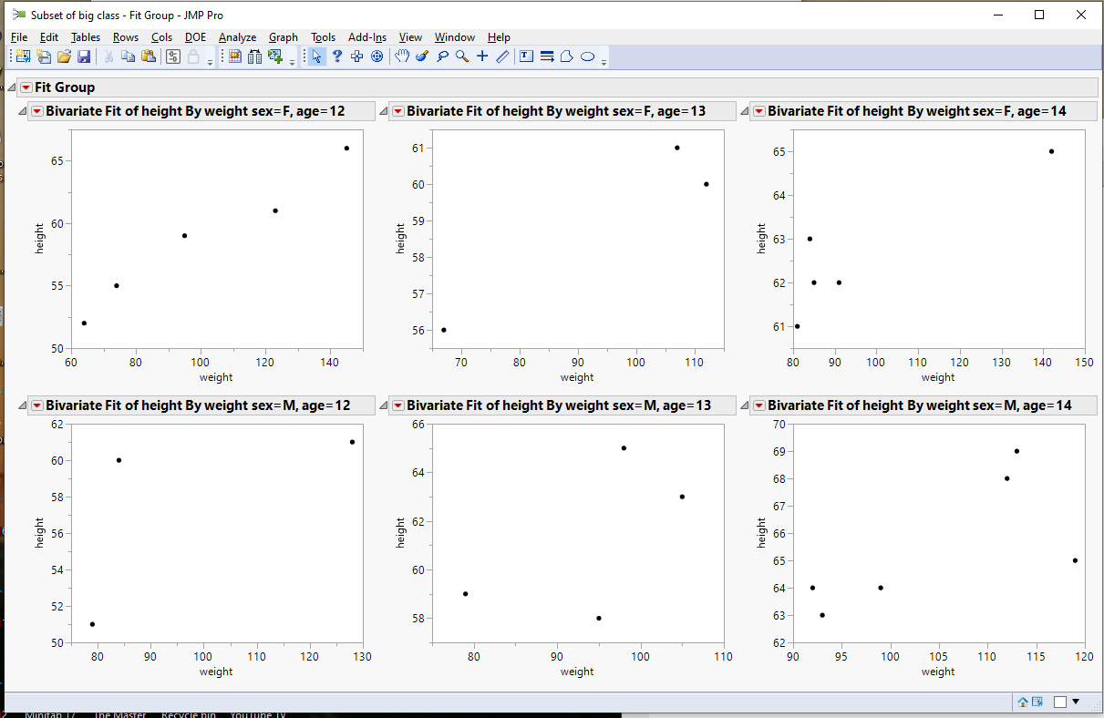Save the report using the Save icon
Screen dimensions: 1104x718
coord(84,56)
